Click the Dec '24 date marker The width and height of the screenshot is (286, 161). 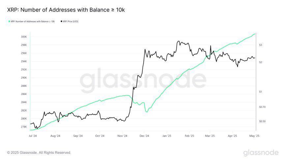pyautogui.click(x=144, y=136)
